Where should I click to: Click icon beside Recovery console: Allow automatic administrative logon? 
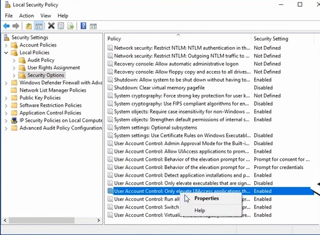pos(110,64)
